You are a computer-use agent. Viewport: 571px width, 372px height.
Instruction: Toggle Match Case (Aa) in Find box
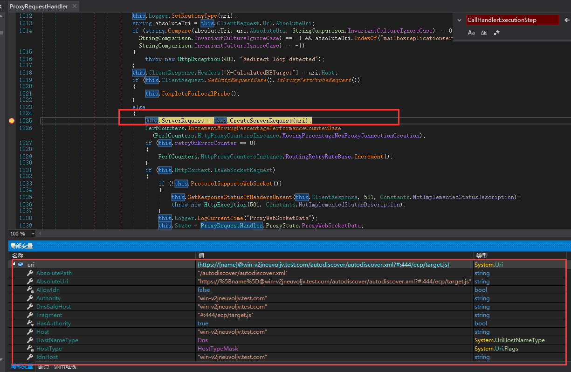[x=471, y=33]
